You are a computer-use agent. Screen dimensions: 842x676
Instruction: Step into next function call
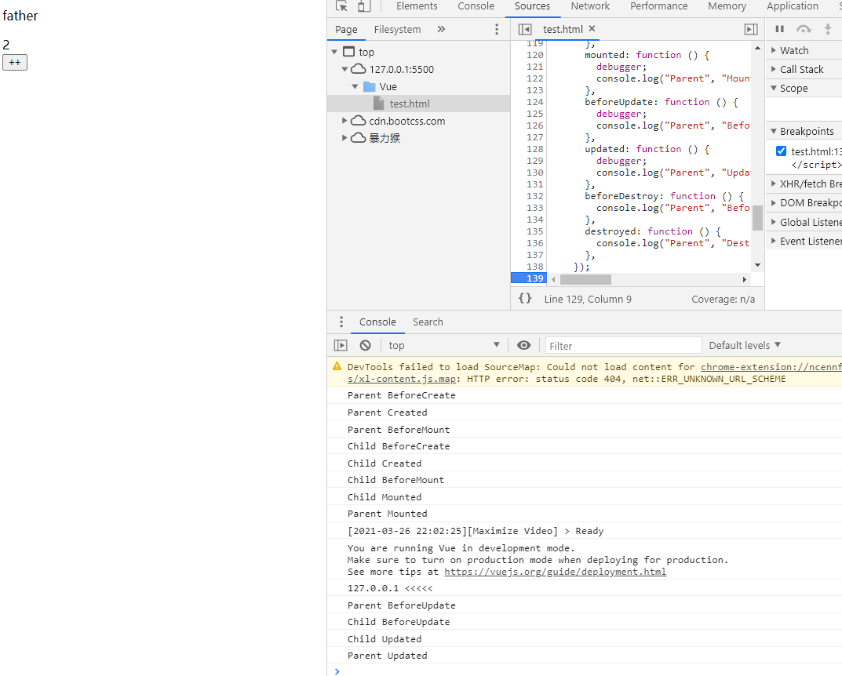point(828,29)
